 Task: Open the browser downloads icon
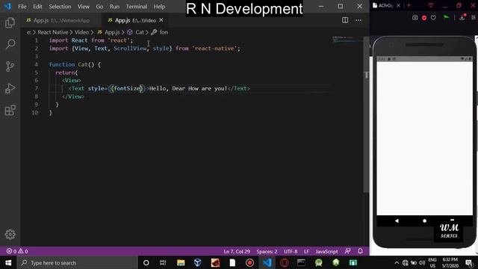462,17
